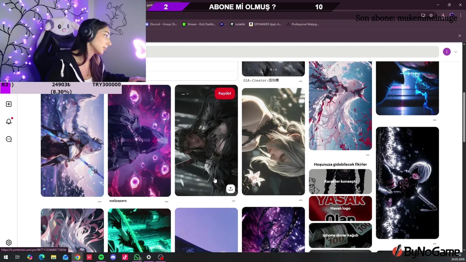Open more options under the snowy warrior pin
Screen dimensions: 466x262
pos(99,201)
